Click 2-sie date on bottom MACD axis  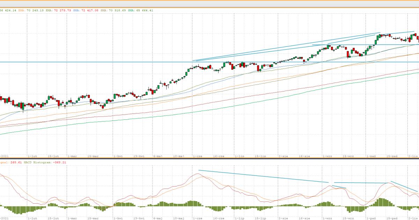(283, 218)
